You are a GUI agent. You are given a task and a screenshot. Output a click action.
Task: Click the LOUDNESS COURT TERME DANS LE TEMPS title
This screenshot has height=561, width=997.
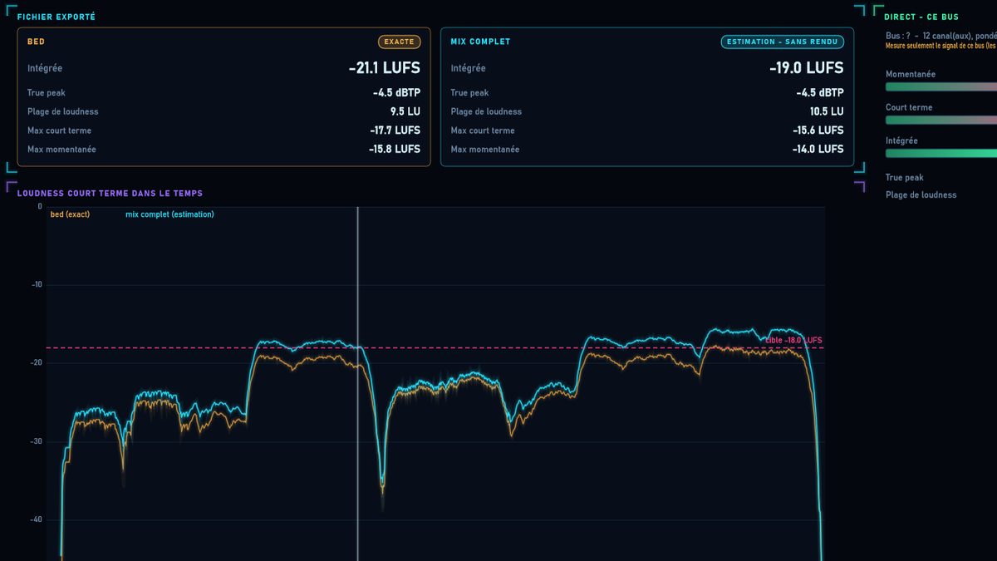click(x=110, y=194)
